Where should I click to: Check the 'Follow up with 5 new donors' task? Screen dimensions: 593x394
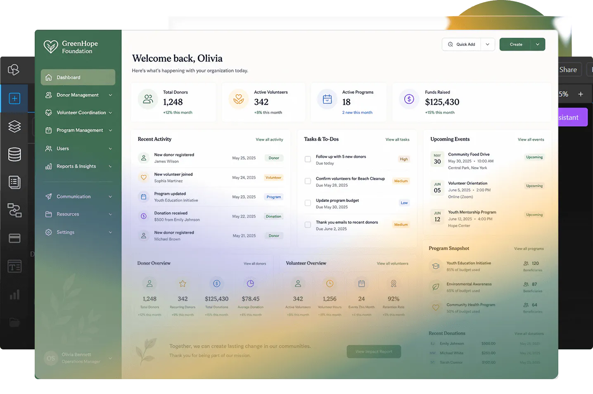click(x=308, y=159)
